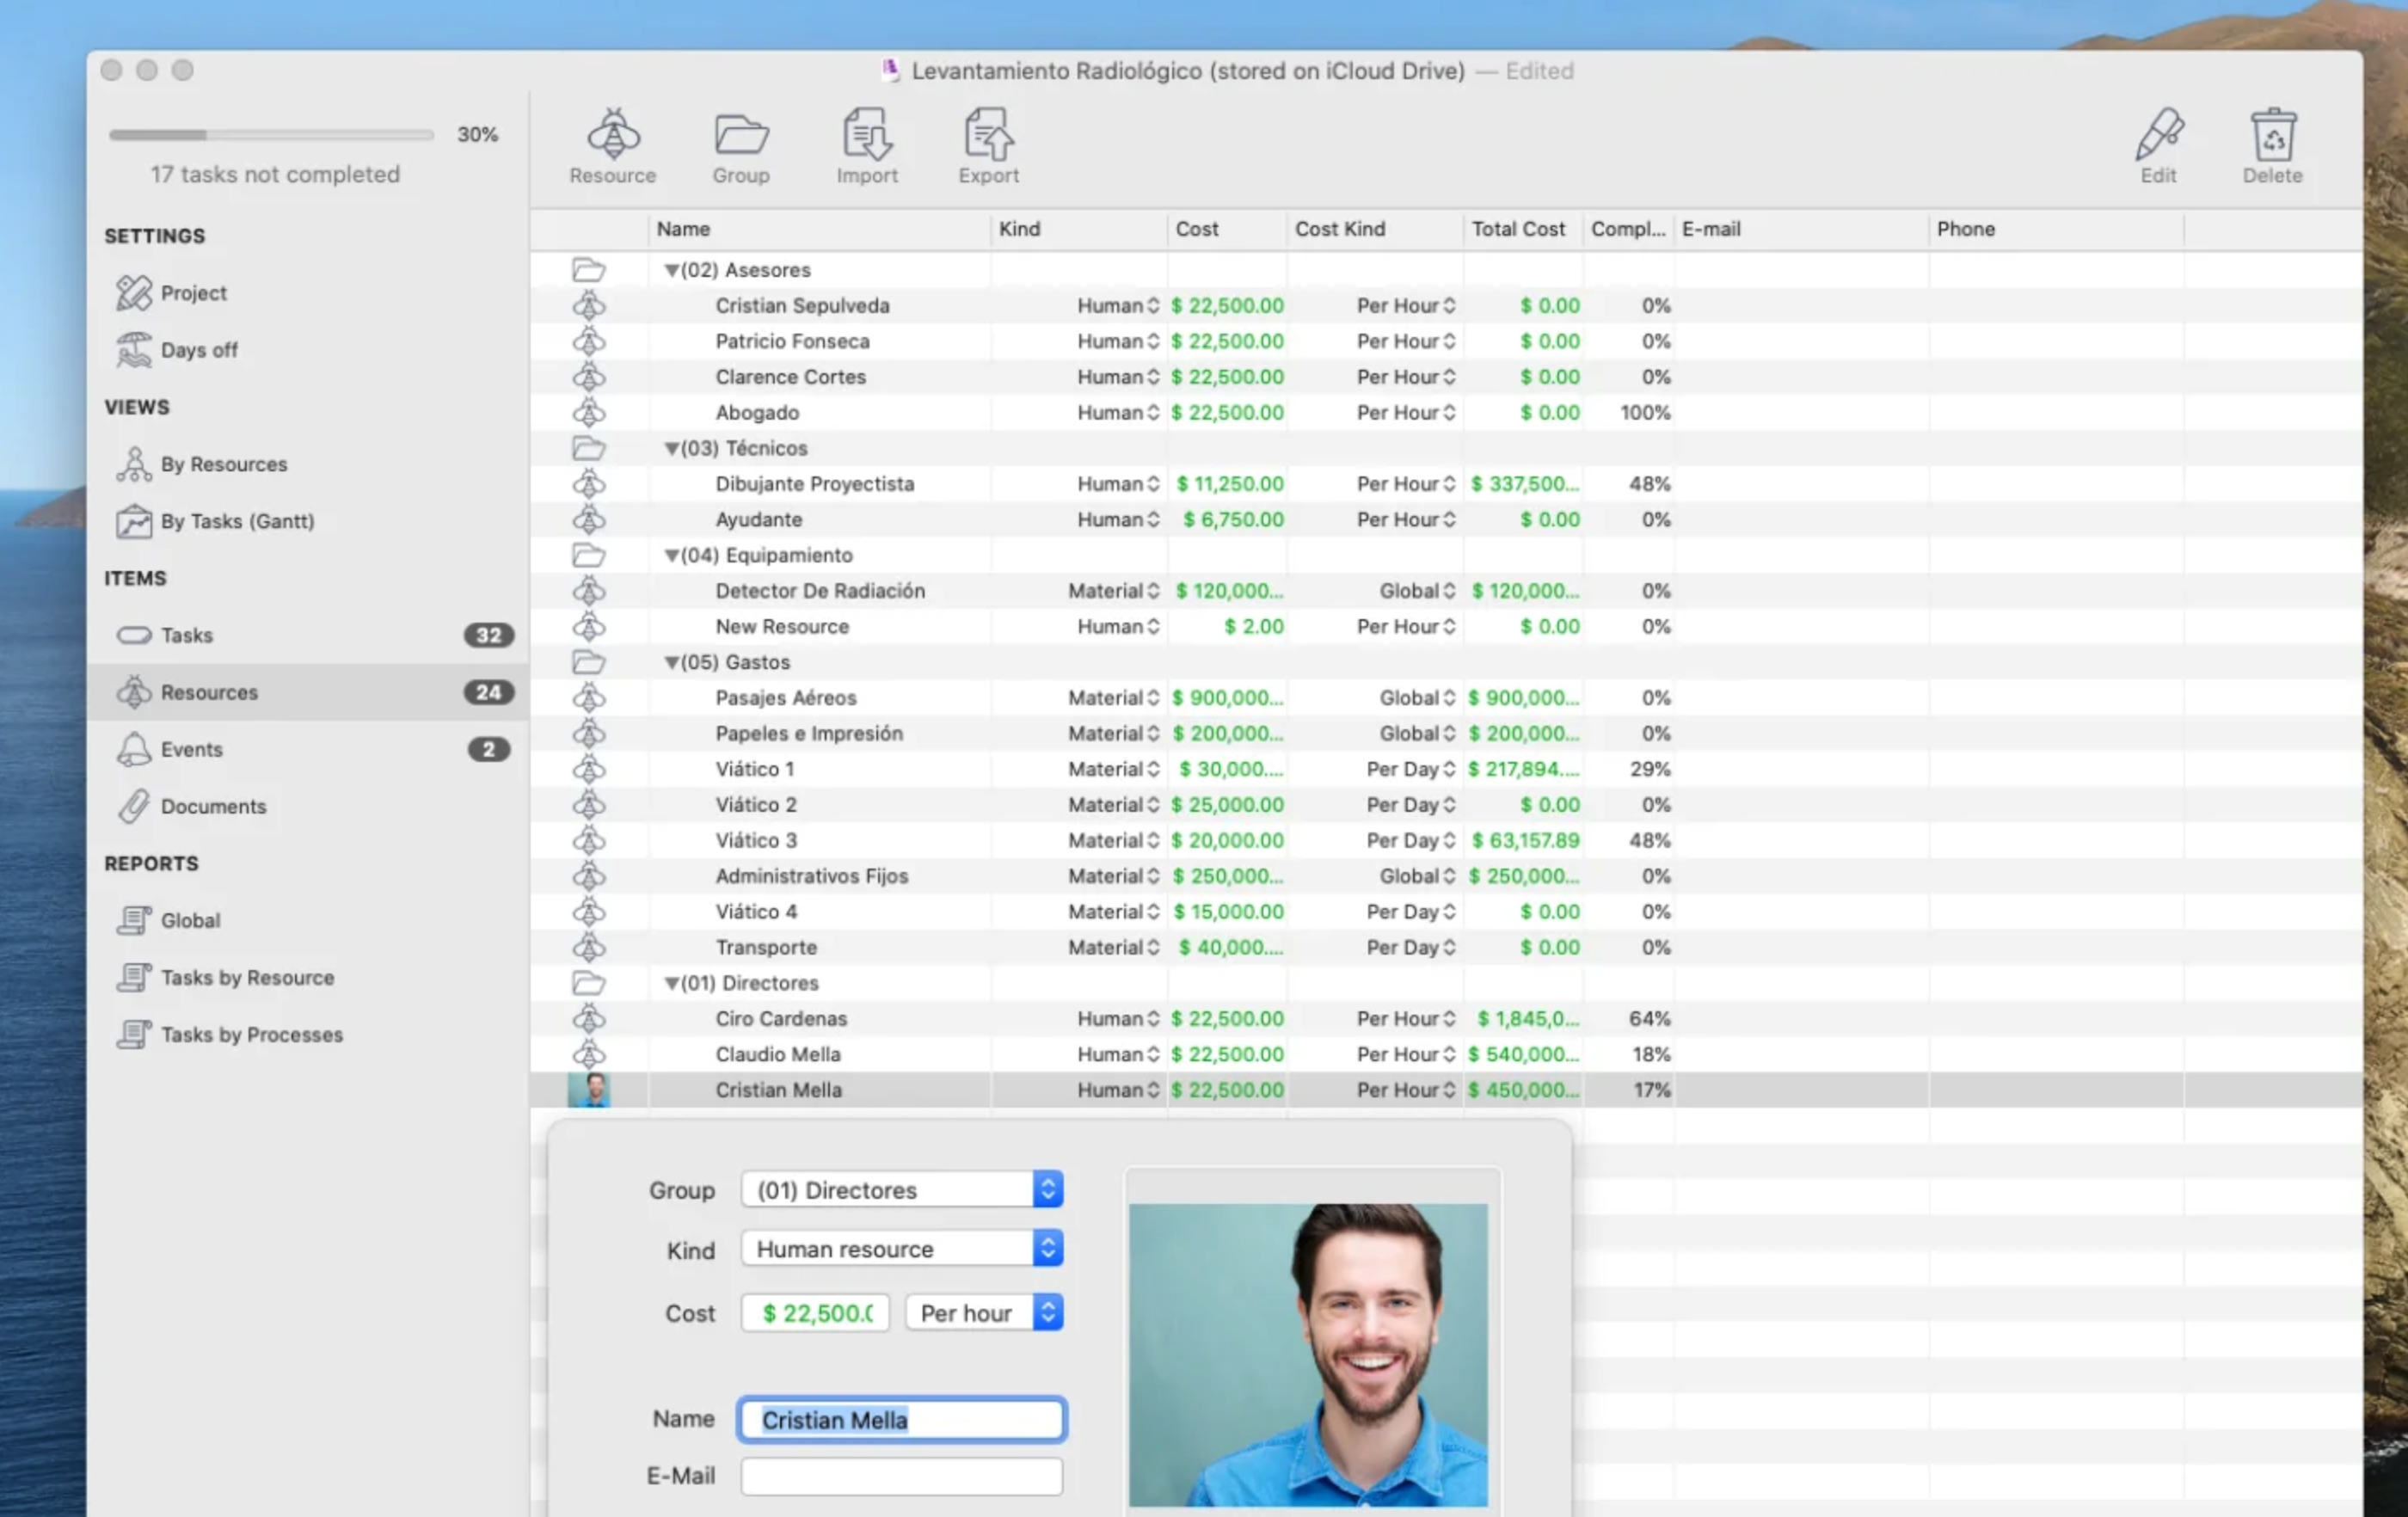Select the Ayudante resource name

click(x=758, y=520)
